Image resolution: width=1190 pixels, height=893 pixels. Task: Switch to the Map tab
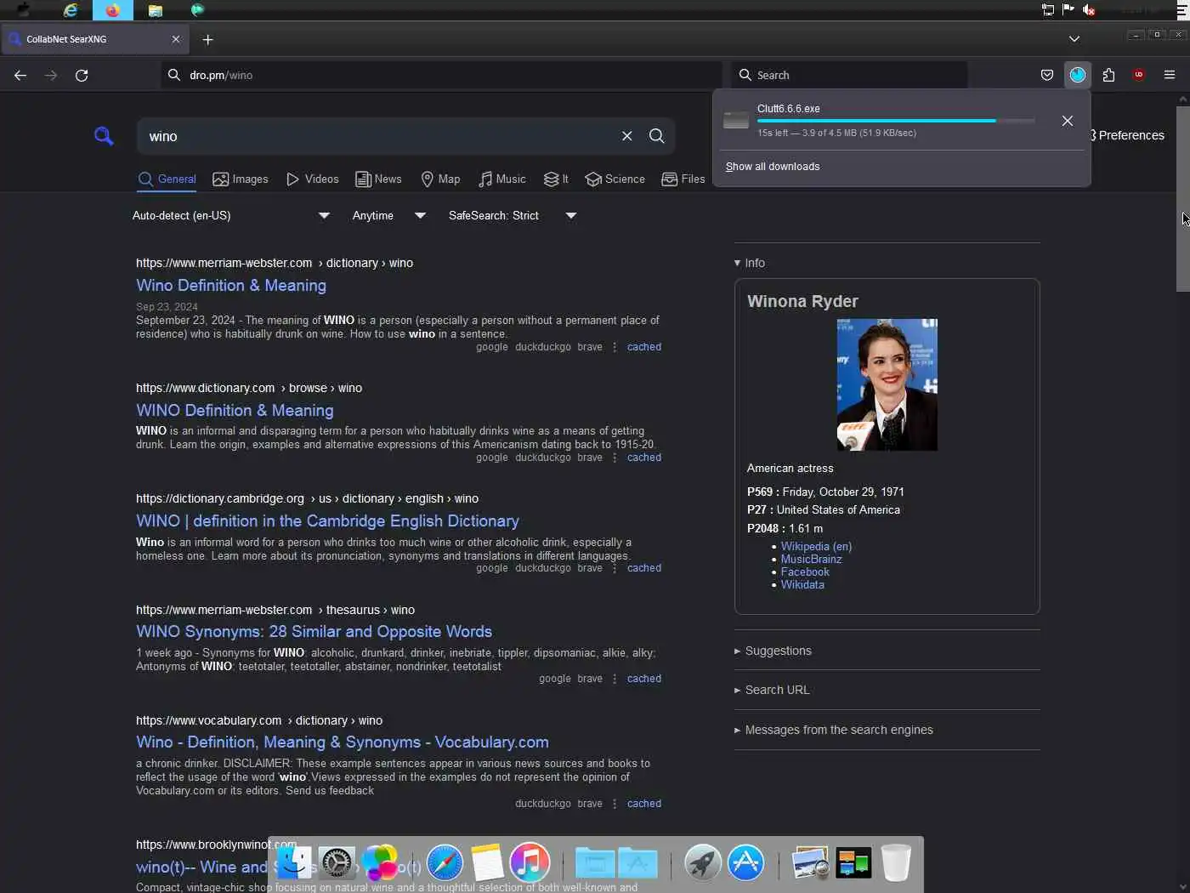(440, 179)
